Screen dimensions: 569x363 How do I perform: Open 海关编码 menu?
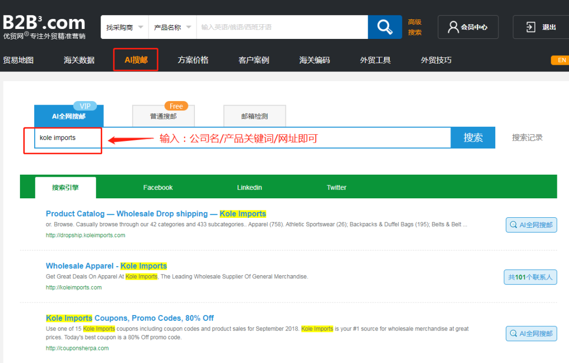[x=315, y=60]
